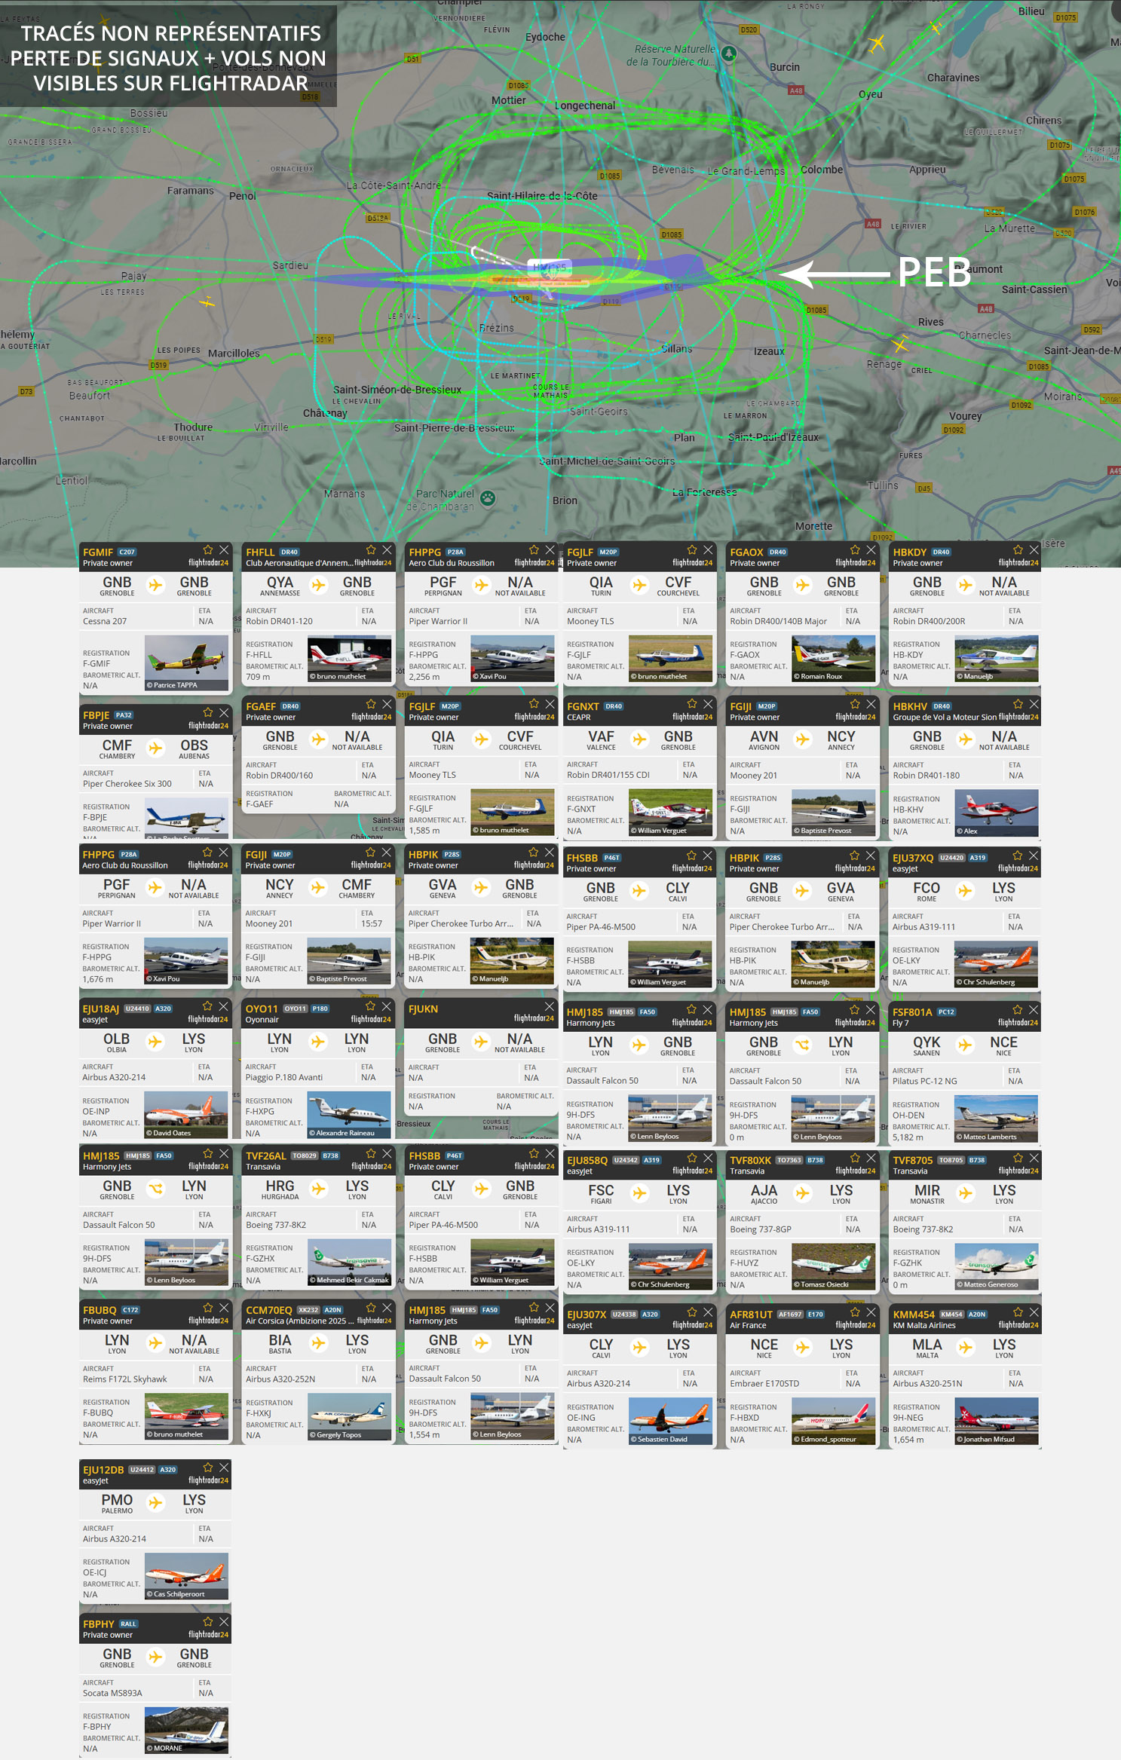Select the yellow aircraft icon near Oyeu
The image size is (1121, 1760).
click(876, 43)
